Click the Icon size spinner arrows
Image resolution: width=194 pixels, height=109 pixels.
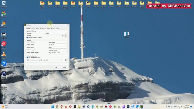pos(65,36)
